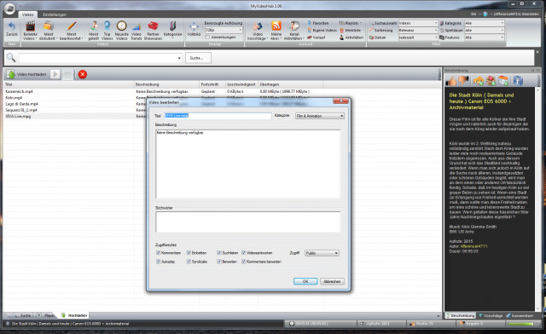Image resolution: width=546 pixels, height=334 pixels.
Task: Toggle Syndicate checkbox
Action: [189, 262]
